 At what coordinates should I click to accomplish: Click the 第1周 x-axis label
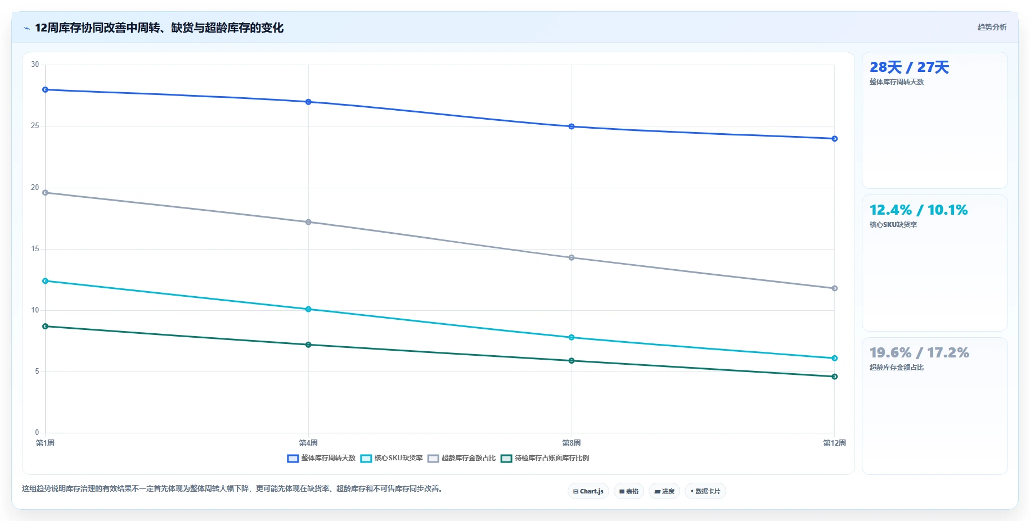[x=46, y=443]
